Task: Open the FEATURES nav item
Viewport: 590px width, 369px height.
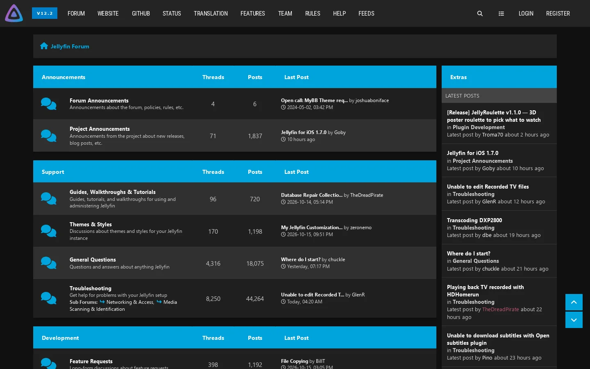Action: coord(253,14)
